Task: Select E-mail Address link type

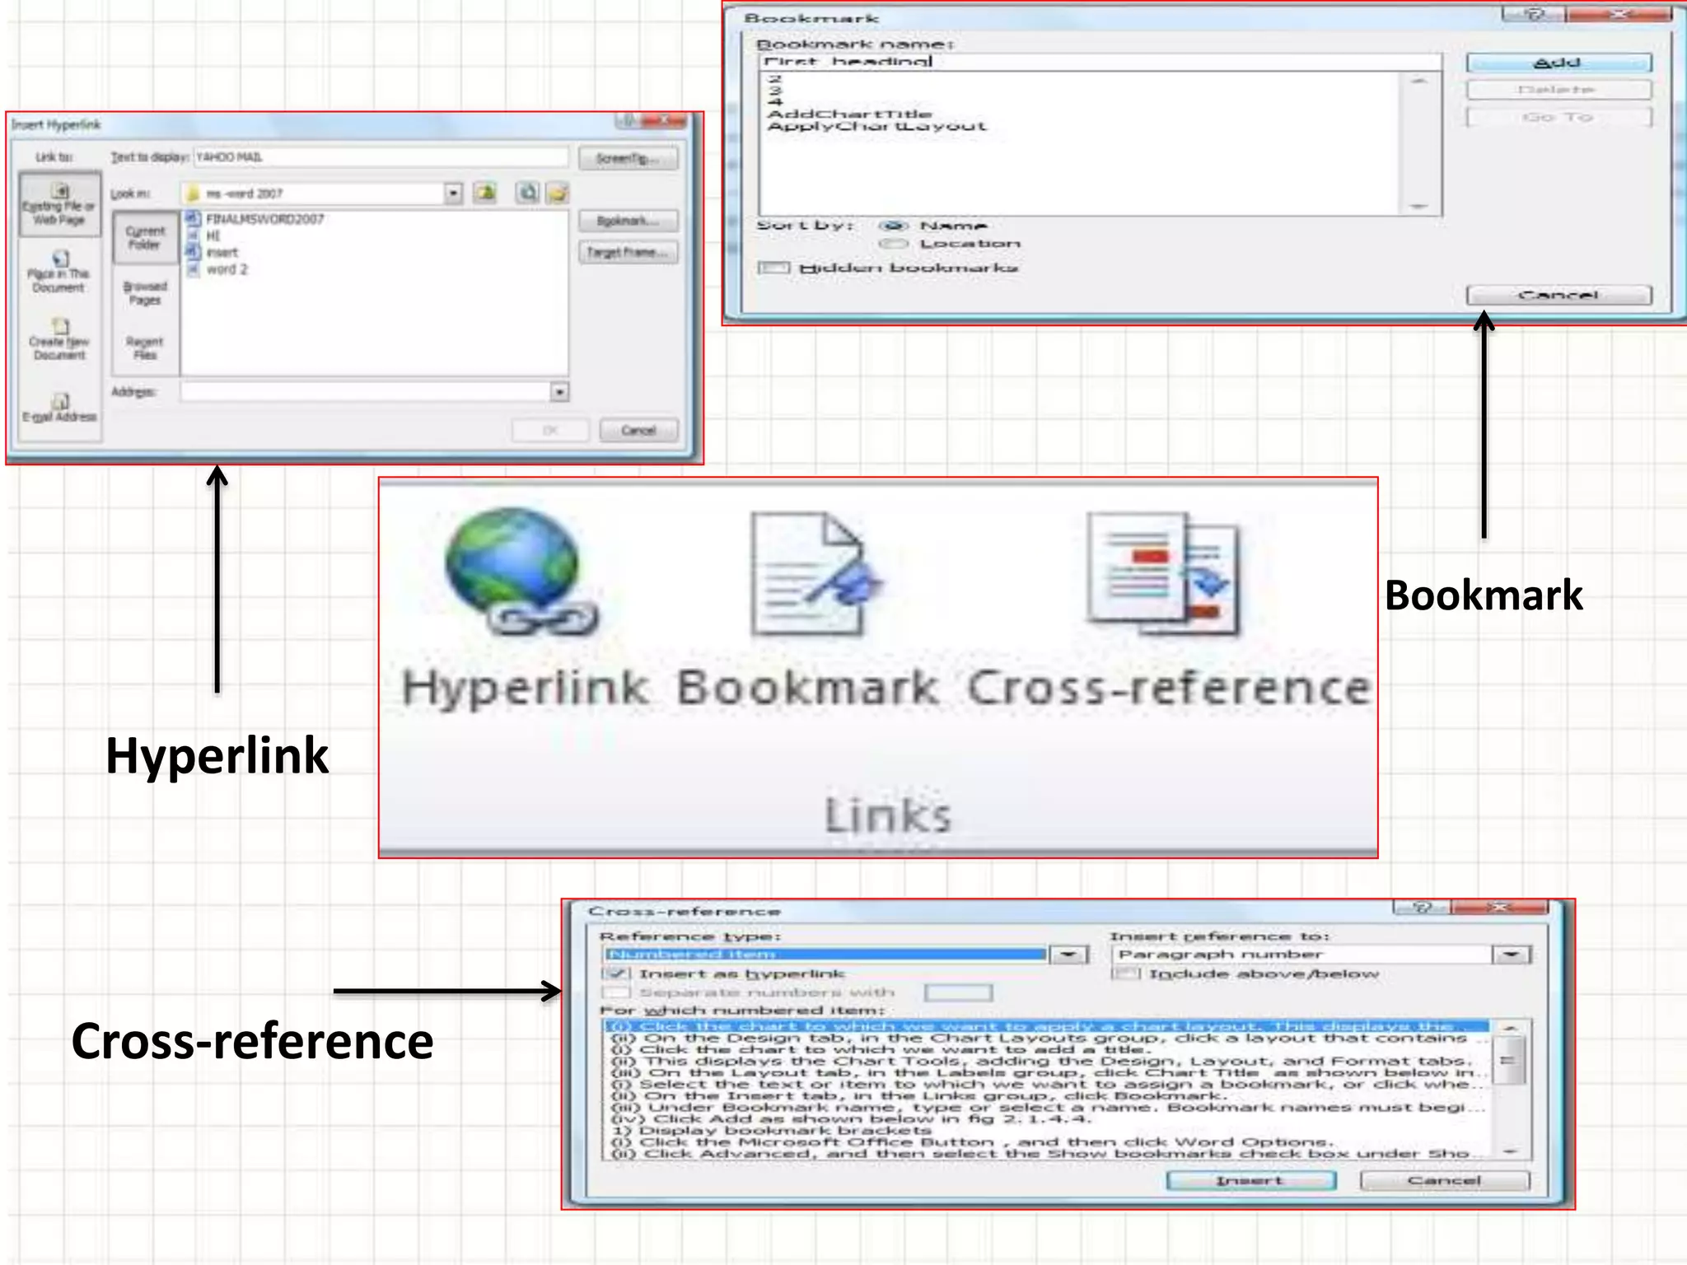Action: pos(59,408)
